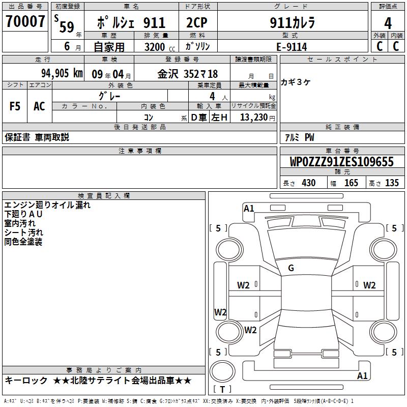The width and height of the screenshot is (407, 407).
Task: Select the mileage 94,905 km
Action: 62,73
